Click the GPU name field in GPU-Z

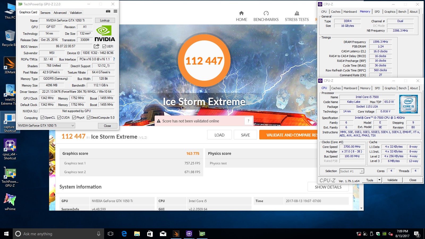tap(65, 20)
